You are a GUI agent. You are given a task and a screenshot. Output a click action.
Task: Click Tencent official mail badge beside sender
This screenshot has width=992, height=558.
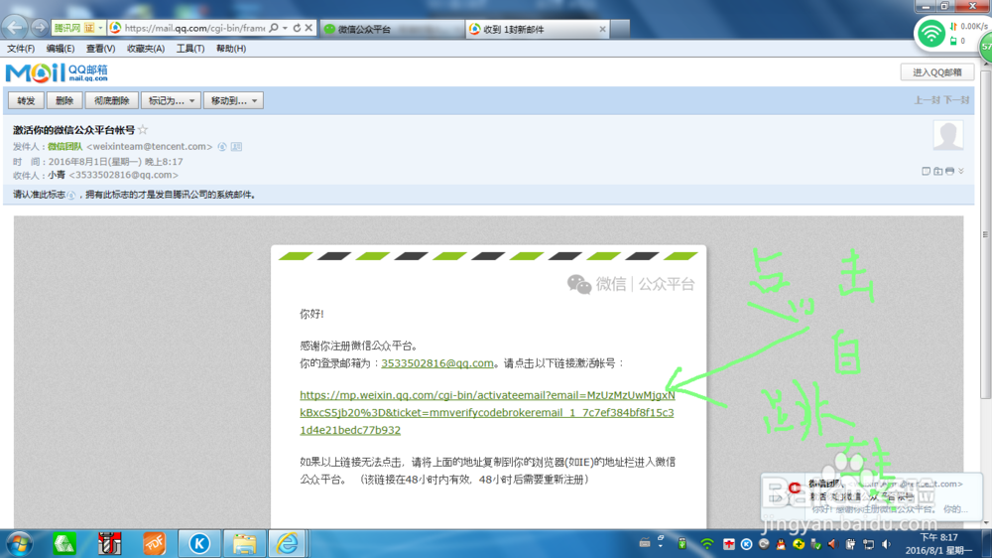[x=222, y=147]
